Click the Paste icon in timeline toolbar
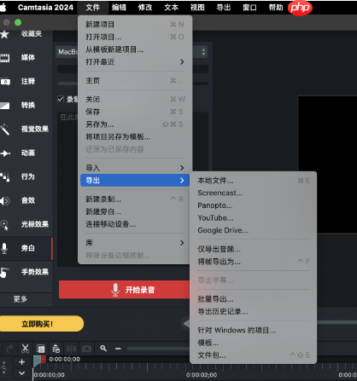The height and width of the screenshot is (381, 357). tap(56, 349)
